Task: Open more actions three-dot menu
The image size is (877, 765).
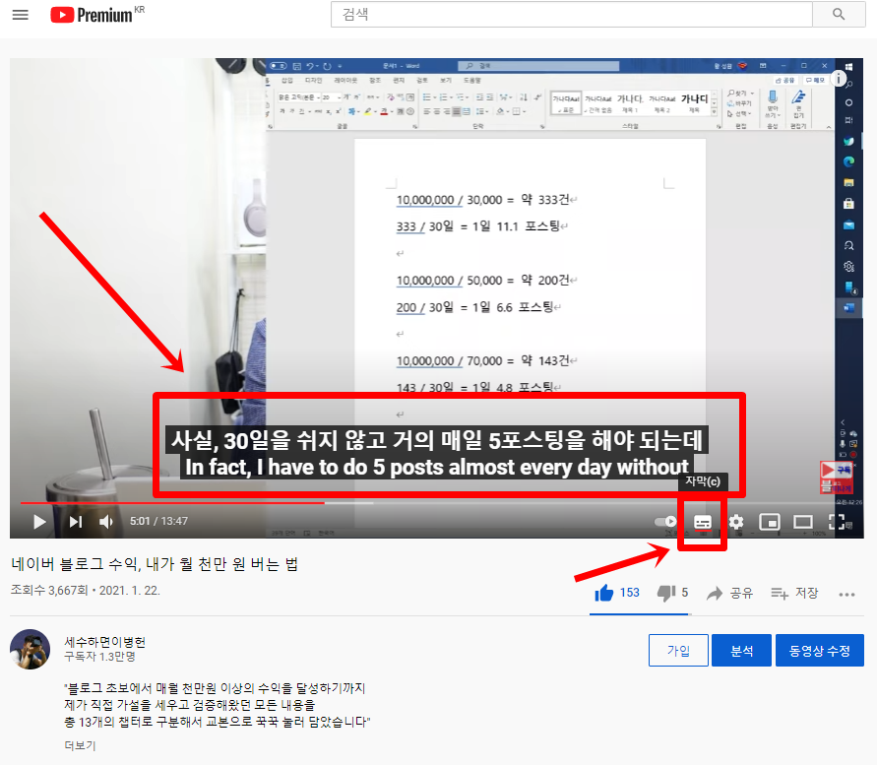Action: 846,594
